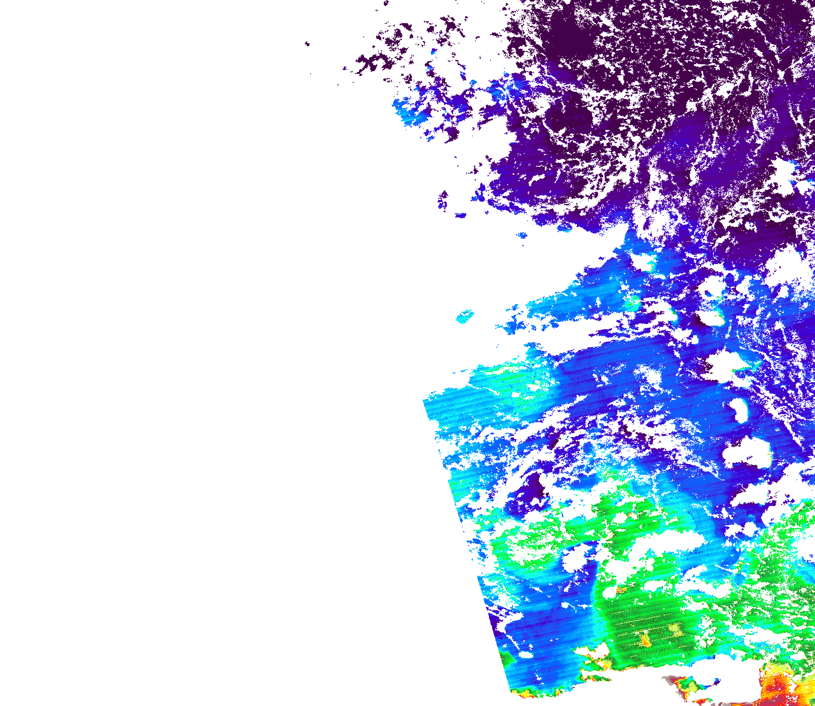Click the yellow-green rectangular patch in the green area
Image resolution: width=815 pixels, height=706 pixels.
point(674,629)
